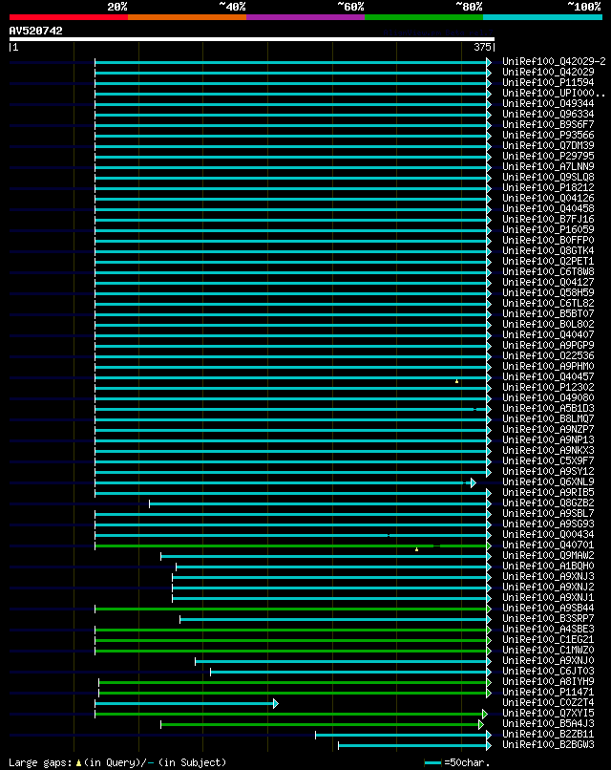Click yellow query gap marker under Q40701 bar
Viewport: 611px width, 770px height.
tap(416, 549)
